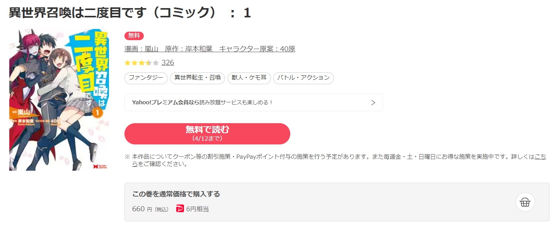Click the red 無料 badge

click(134, 36)
